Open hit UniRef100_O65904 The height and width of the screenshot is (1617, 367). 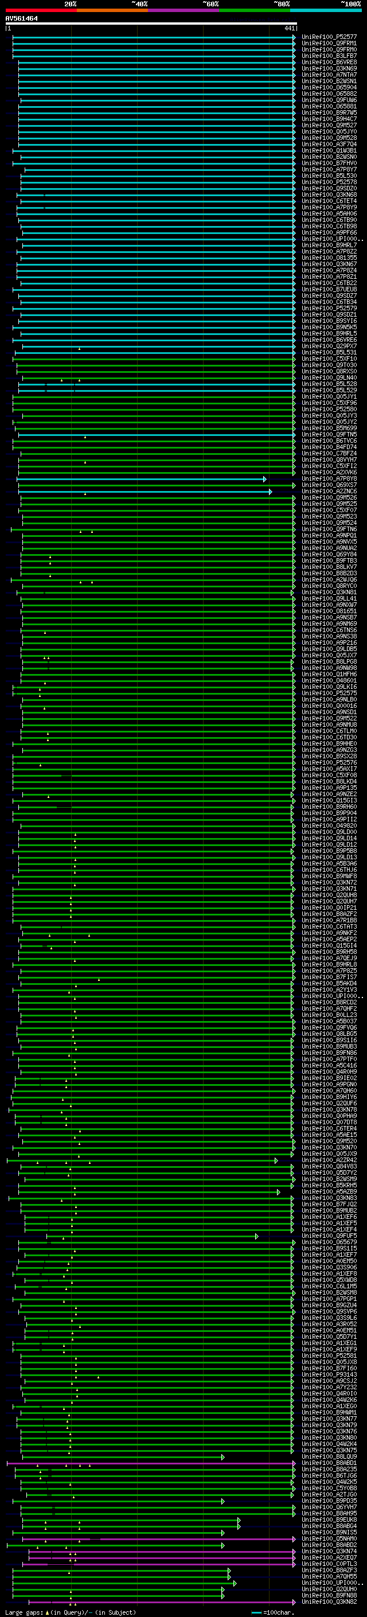329,87
